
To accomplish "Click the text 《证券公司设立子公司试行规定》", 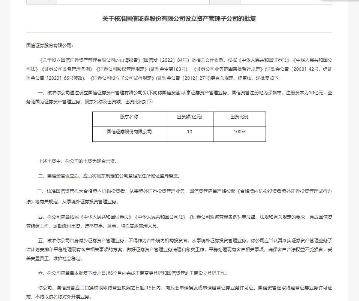I will (x=122, y=78).
